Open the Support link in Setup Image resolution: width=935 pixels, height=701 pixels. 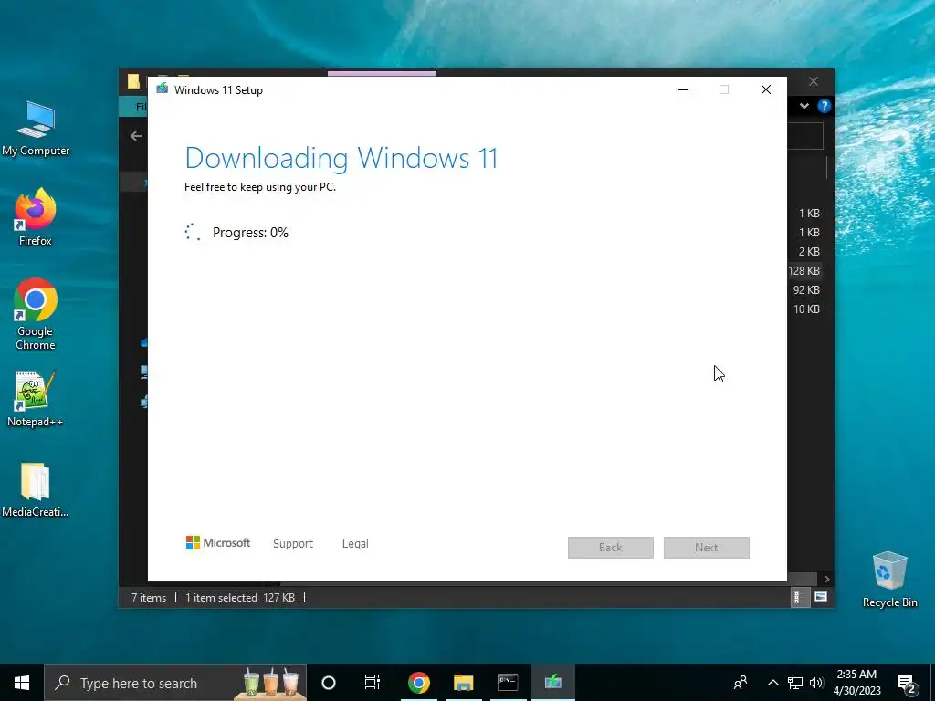point(293,544)
